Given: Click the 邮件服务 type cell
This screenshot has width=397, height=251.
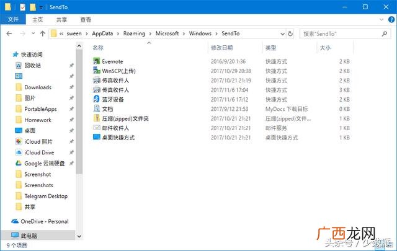Looking at the screenshot, I should point(276,128).
